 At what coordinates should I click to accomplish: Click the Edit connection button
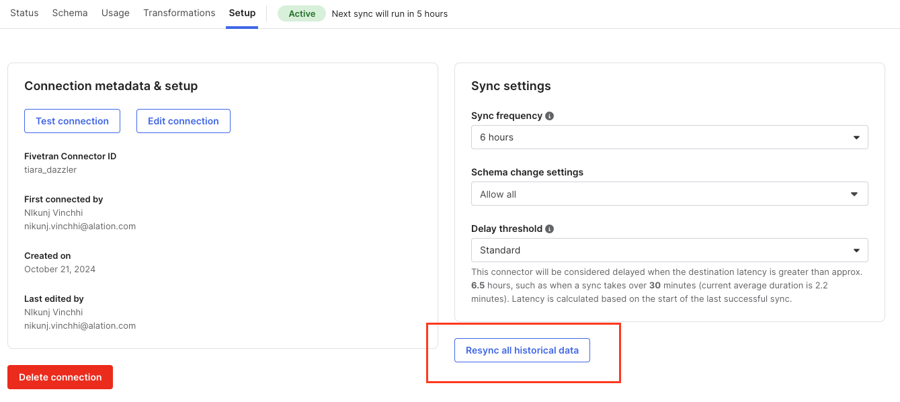(183, 121)
